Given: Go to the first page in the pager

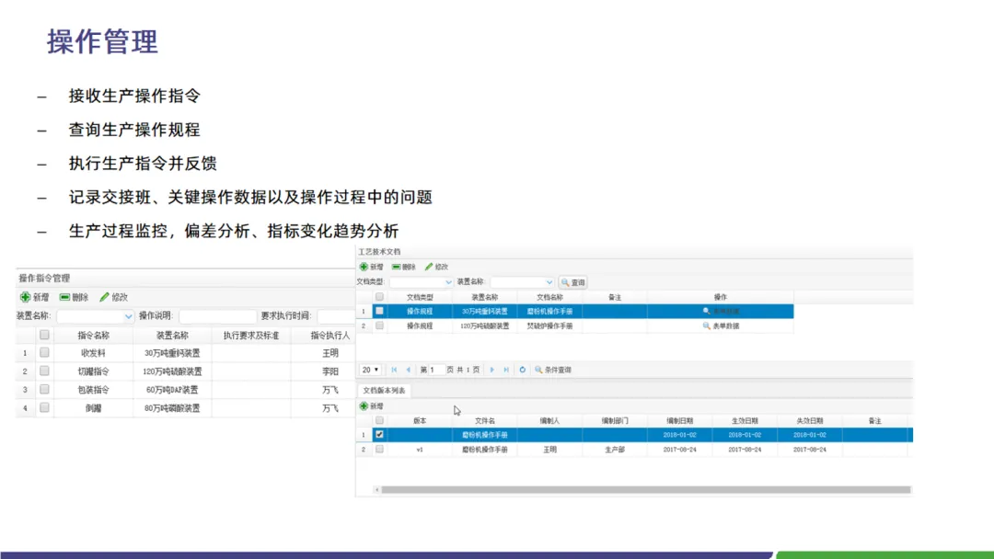Looking at the screenshot, I should point(394,370).
